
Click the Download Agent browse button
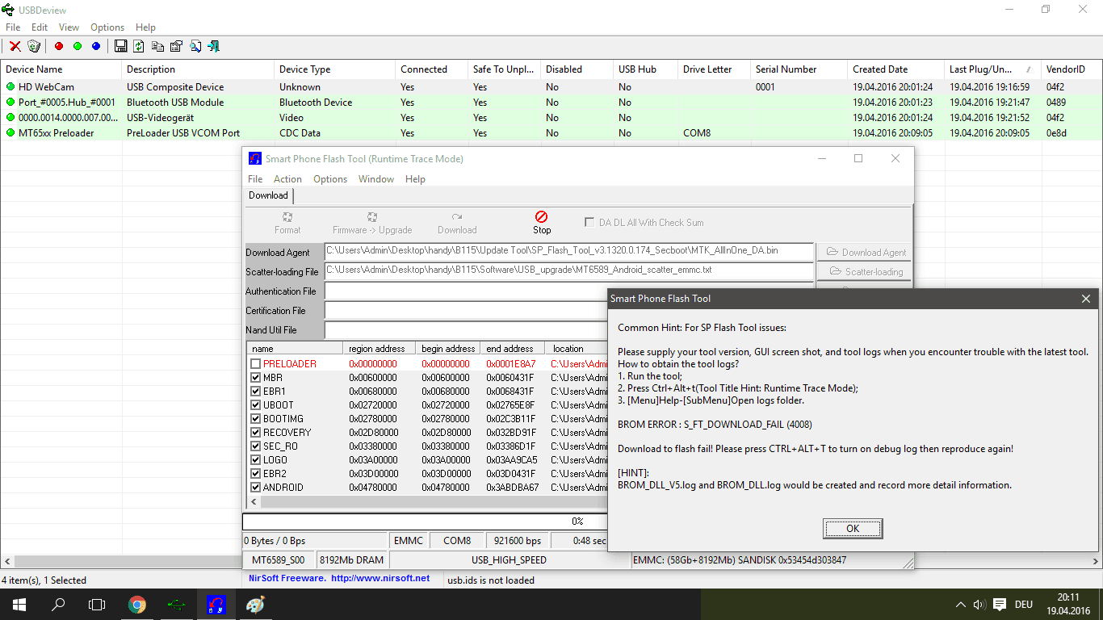pyautogui.click(x=864, y=252)
